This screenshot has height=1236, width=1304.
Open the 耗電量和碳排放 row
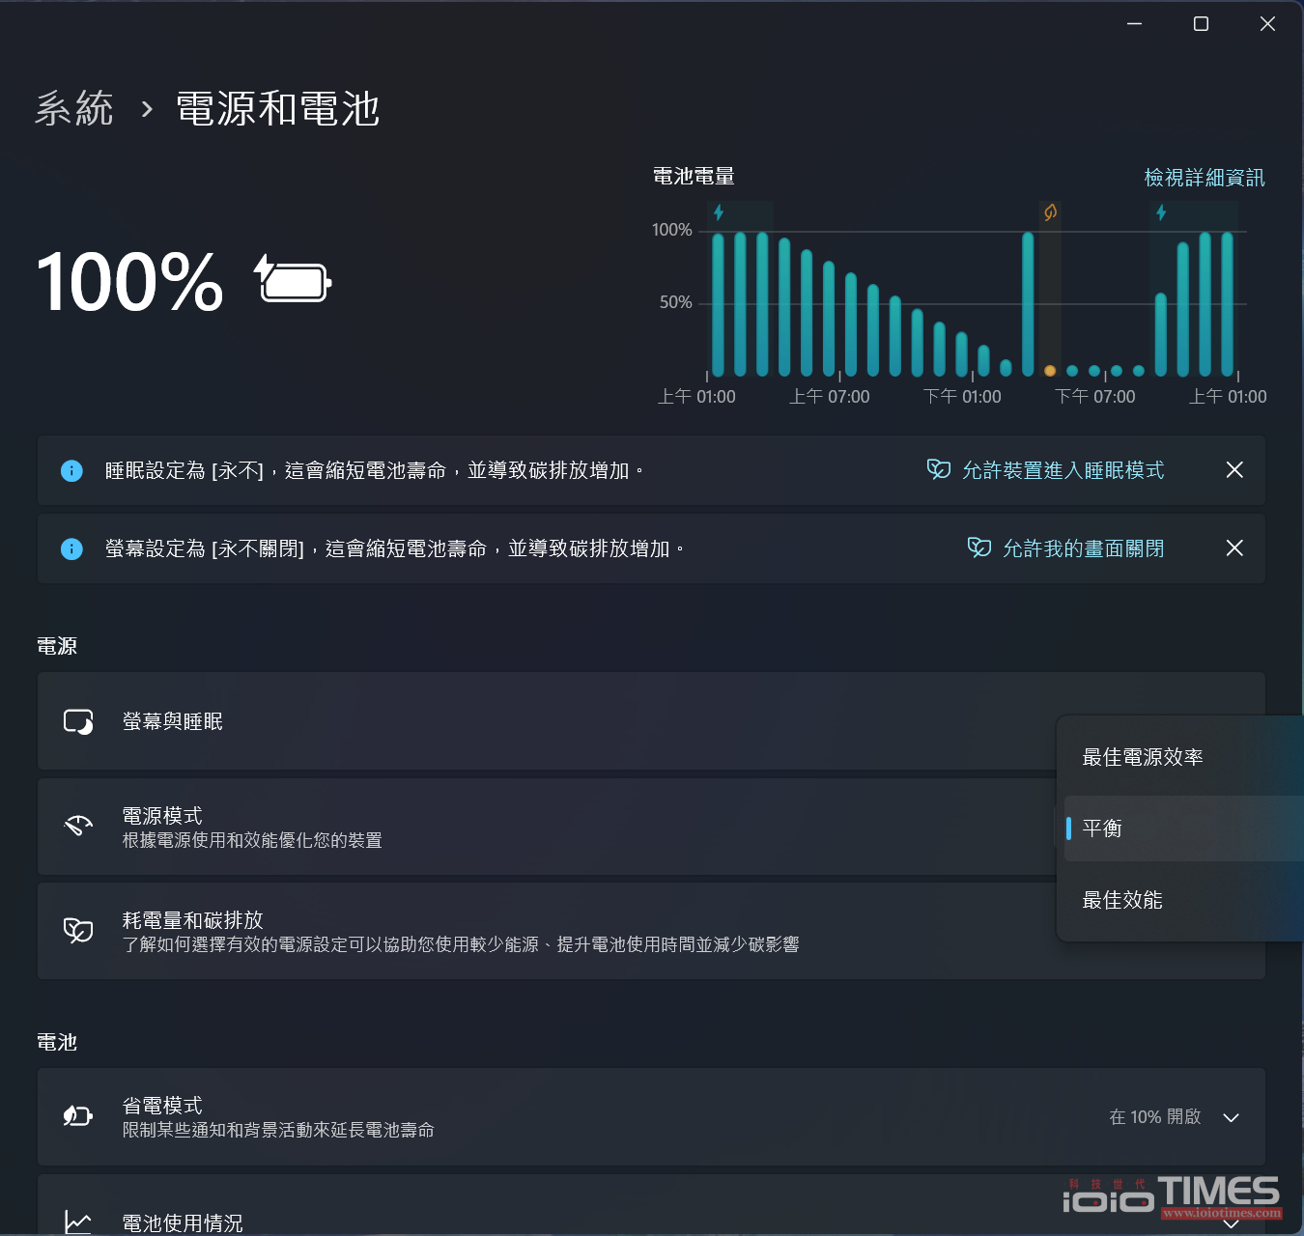pyautogui.click(x=651, y=931)
